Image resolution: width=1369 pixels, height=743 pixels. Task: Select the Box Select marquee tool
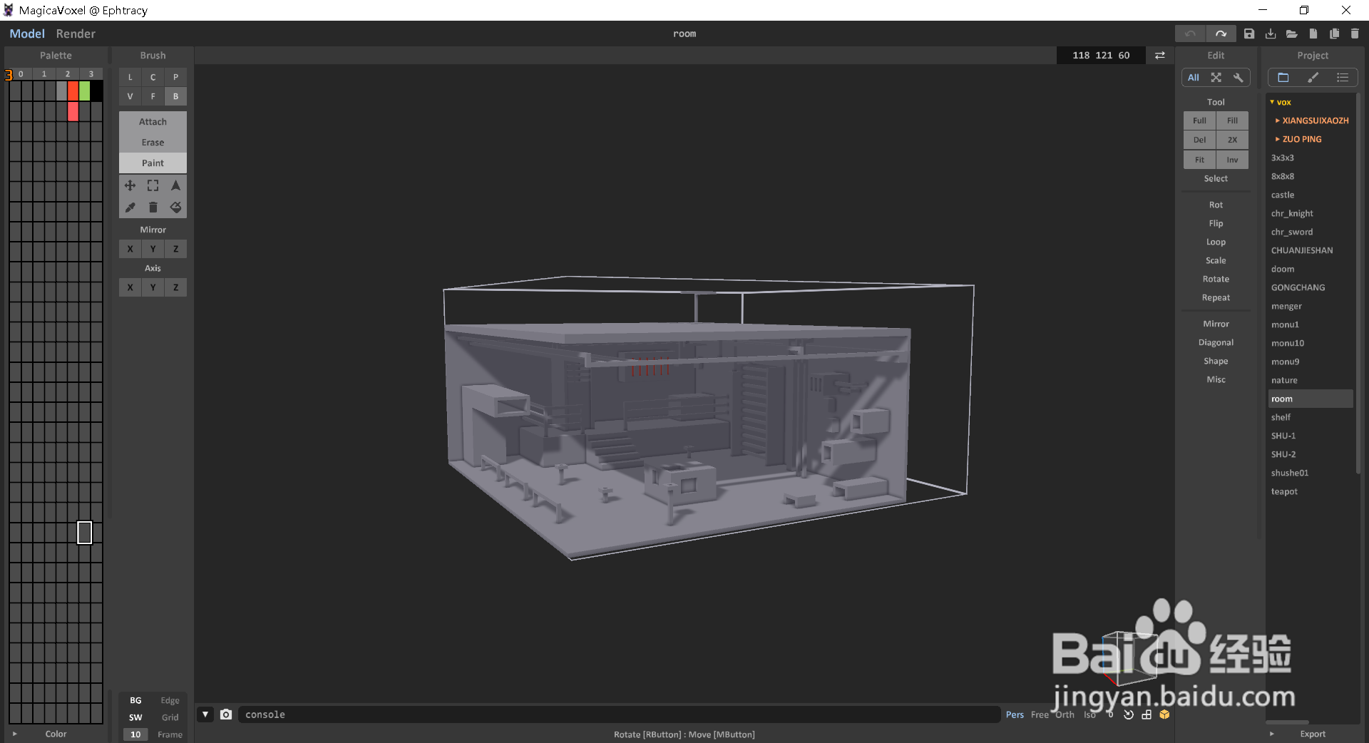pyautogui.click(x=153, y=185)
